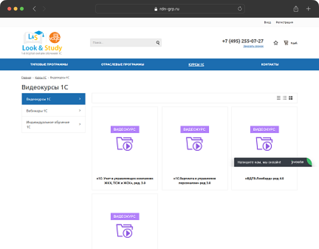Click the Вход login link

click(267, 22)
